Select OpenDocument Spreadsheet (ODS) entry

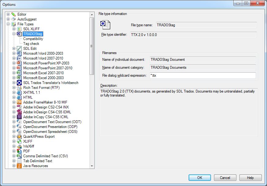point(50,132)
